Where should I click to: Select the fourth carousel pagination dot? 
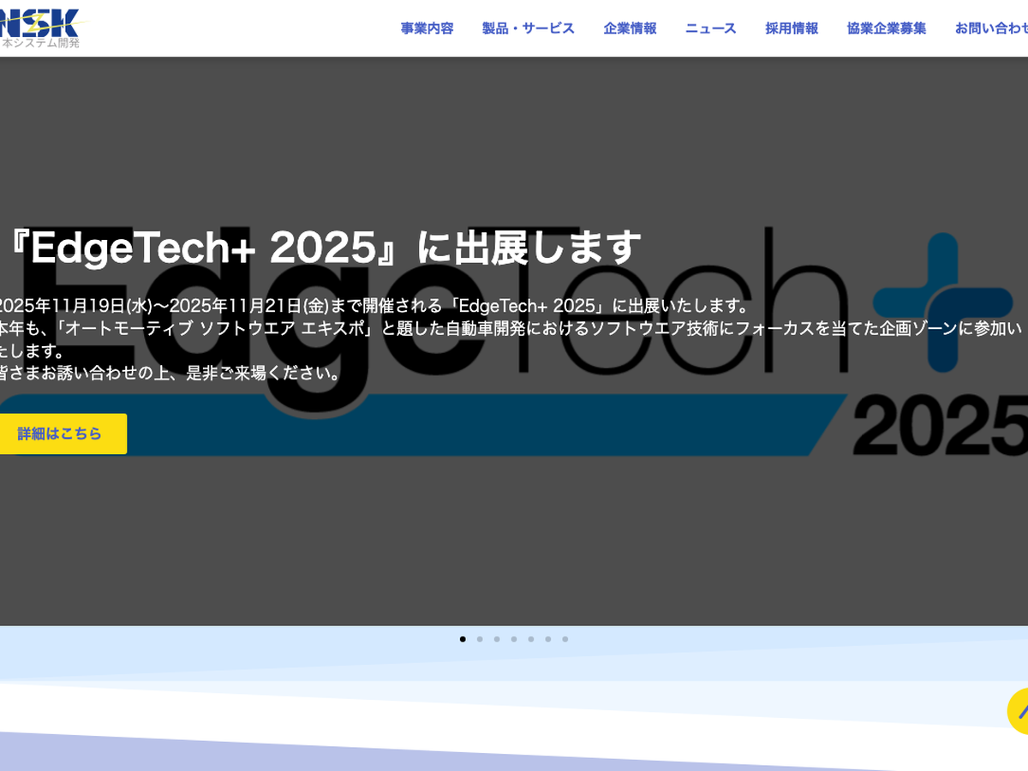coord(514,639)
